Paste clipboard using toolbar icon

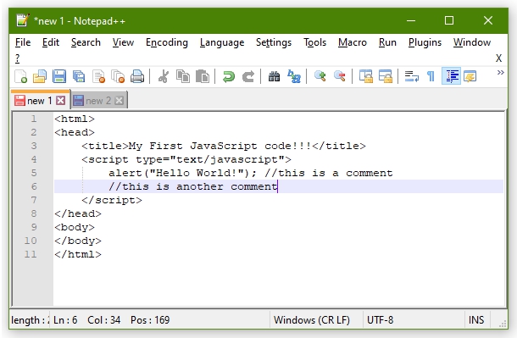click(202, 76)
